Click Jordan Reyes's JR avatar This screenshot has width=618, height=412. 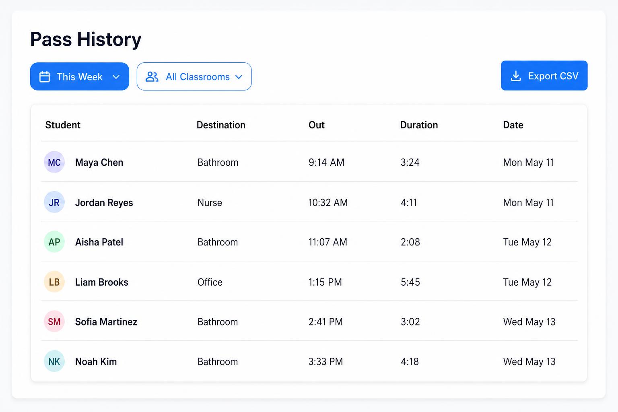point(54,202)
